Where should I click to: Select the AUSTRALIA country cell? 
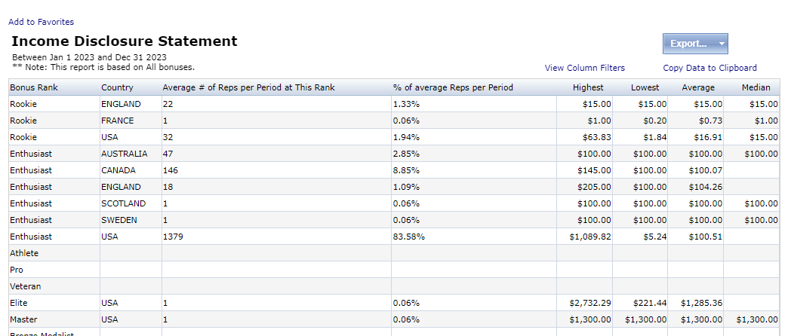click(x=124, y=154)
